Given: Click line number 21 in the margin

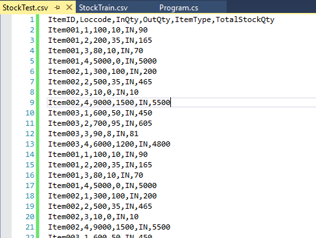Looking at the screenshot, I should [x=30, y=227].
